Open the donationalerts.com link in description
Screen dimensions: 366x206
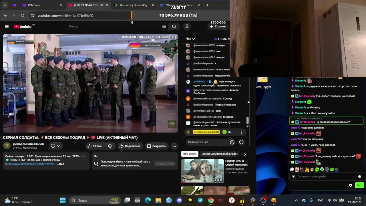point(30,164)
